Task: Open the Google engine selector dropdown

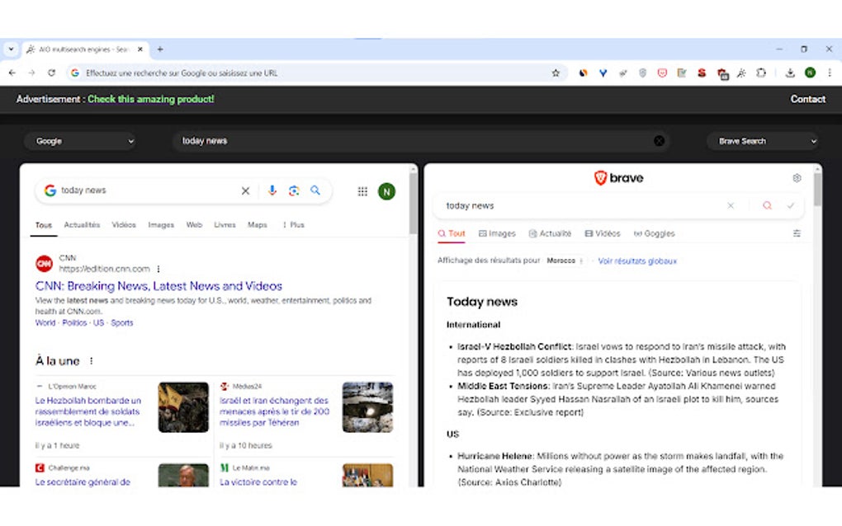Action: [x=80, y=141]
